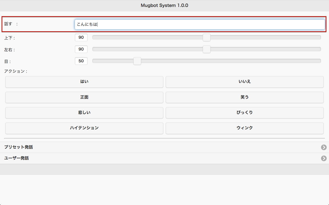Click the 上下 slider handle
Image resolution: width=329 pixels, height=205 pixels.
click(206, 37)
